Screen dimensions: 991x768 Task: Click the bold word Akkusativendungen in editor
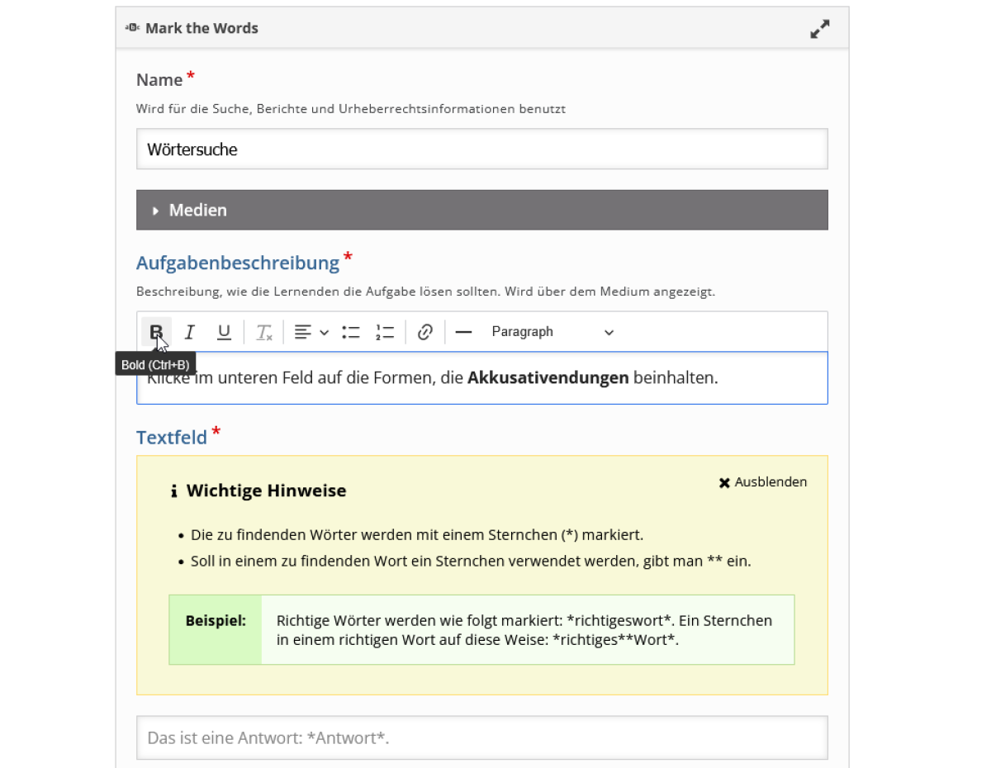pos(548,378)
